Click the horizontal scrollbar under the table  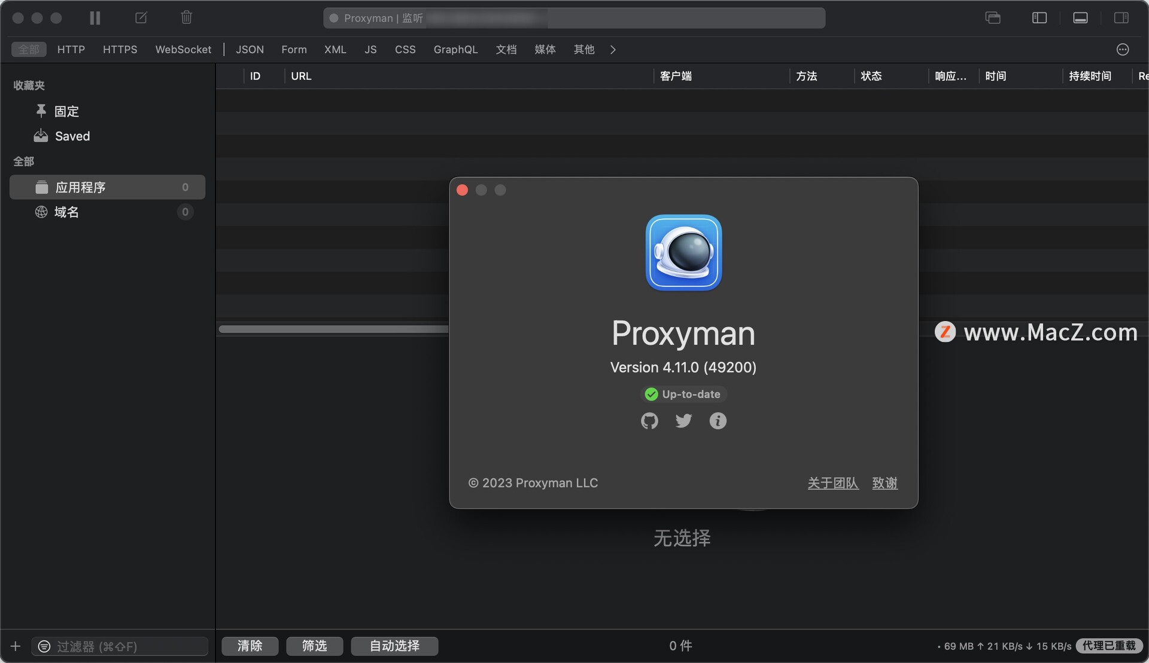(x=333, y=329)
